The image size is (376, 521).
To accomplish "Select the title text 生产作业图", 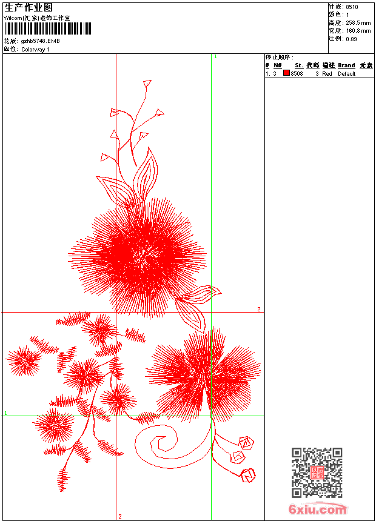I will 29,8.
